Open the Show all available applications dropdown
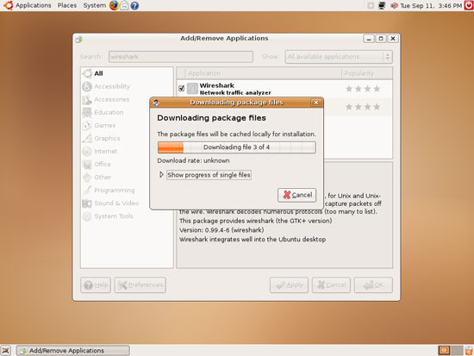Image resolution: width=474 pixels, height=356 pixels. coord(339,57)
